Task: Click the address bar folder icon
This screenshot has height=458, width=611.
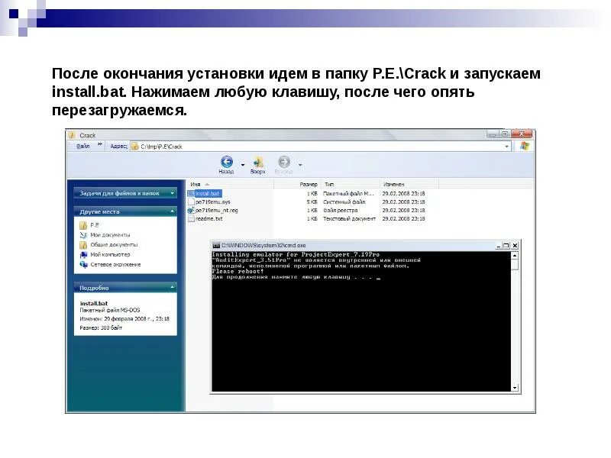Action: click(135, 147)
